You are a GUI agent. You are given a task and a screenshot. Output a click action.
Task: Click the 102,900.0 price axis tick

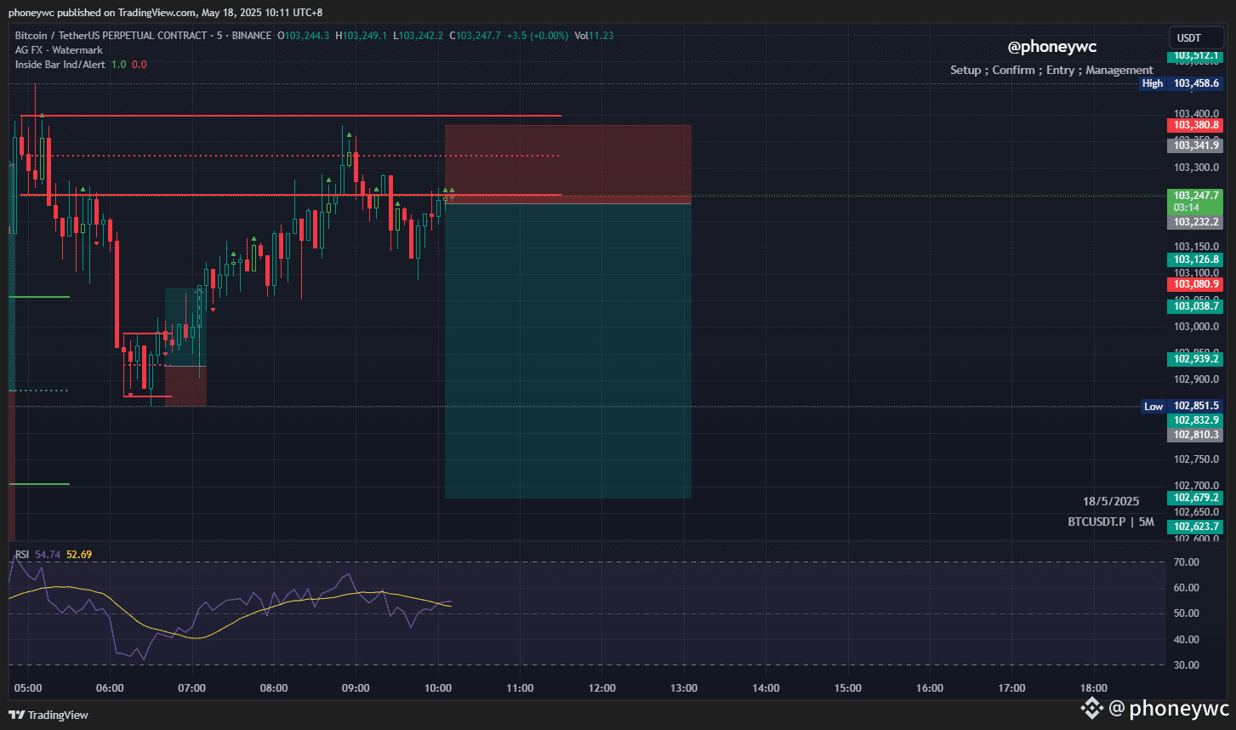click(1196, 379)
